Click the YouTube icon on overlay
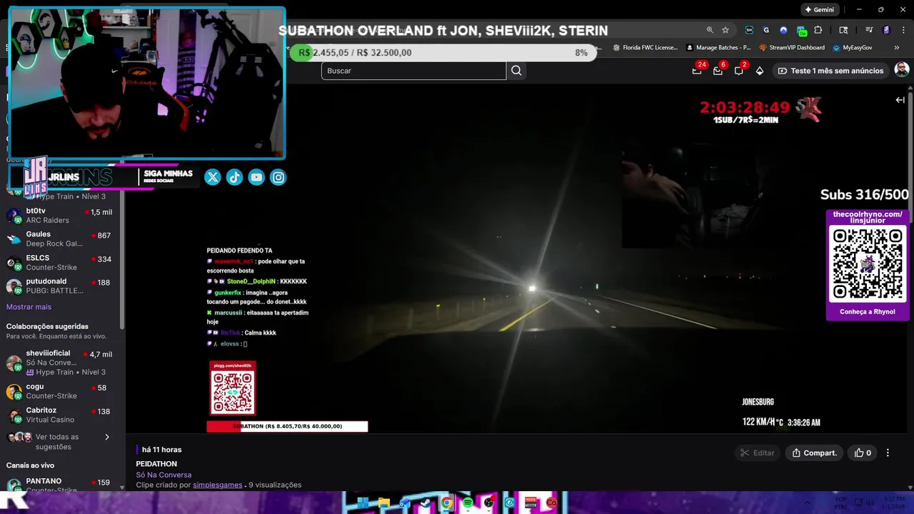The height and width of the screenshot is (514, 914). click(256, 177)
